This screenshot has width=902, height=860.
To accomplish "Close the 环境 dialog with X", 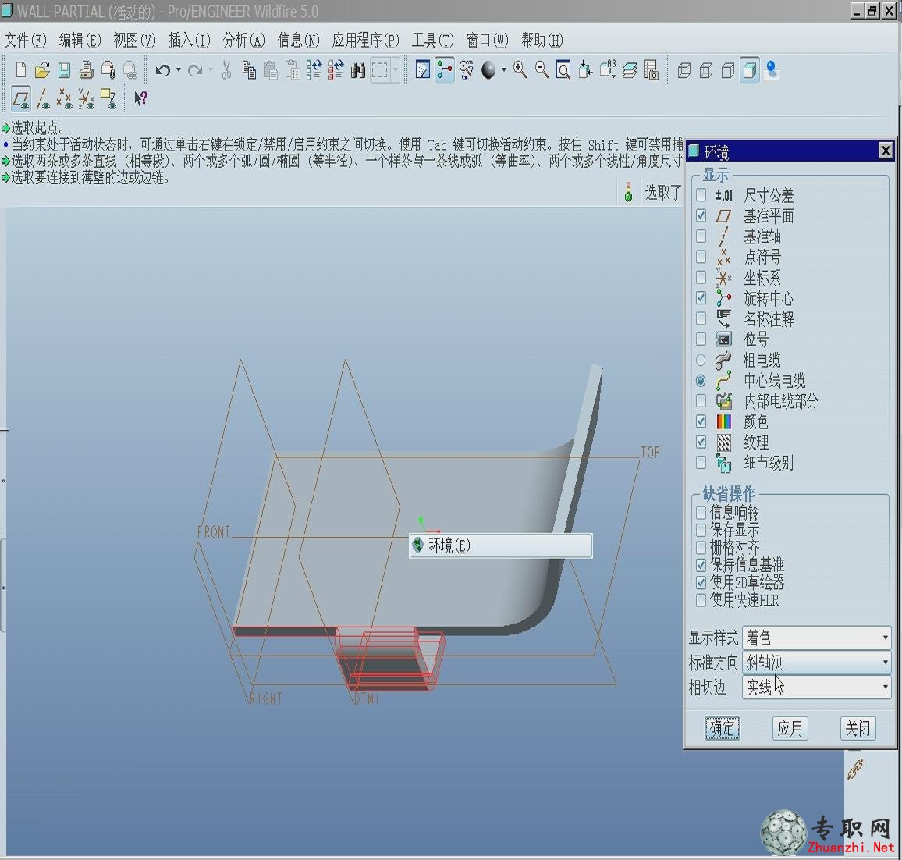I will pos(886,151).
